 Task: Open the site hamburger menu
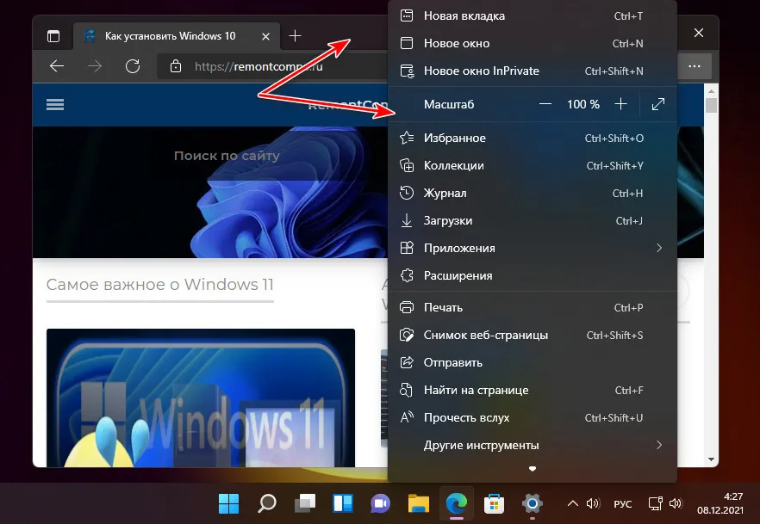[x=56, y=104]
